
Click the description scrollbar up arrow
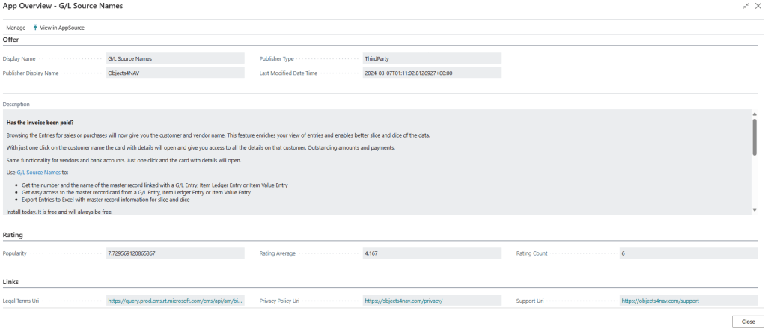point(755,114)
